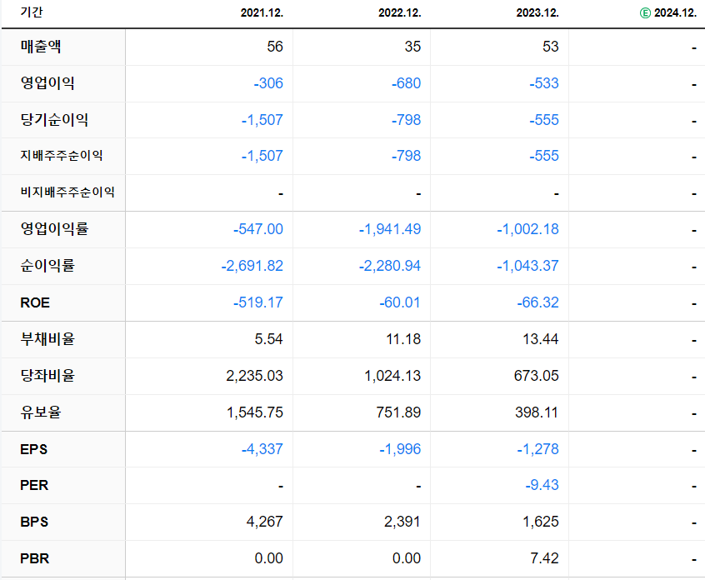Click 매출액 value 56
The height and width of the screenshot is (580, 705).
(x=275, y=47)
